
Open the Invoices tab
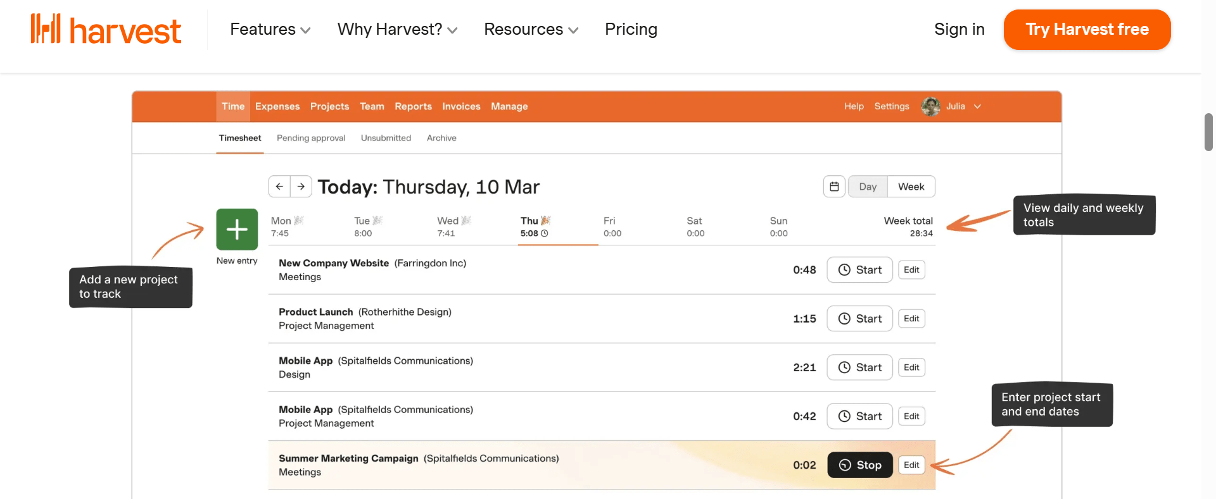pyautogui.click(x=461, y=106)
